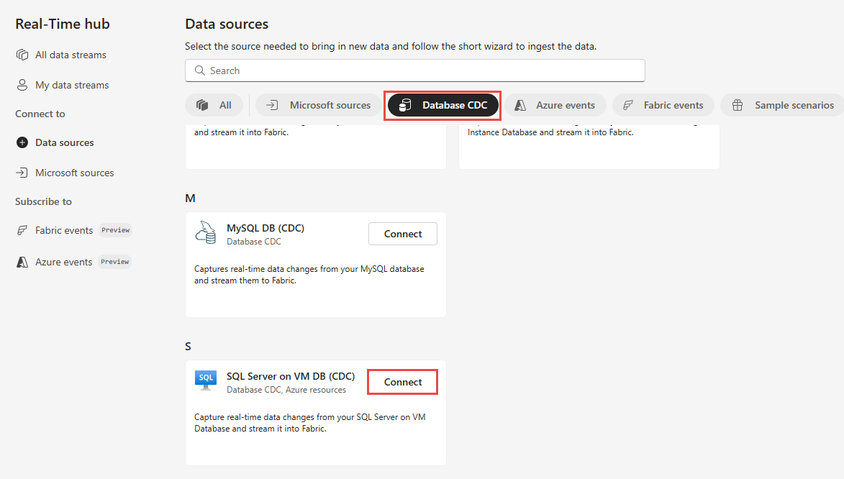Click the Preview badge next to Fabric events
Image resolution: width=844 pixels, height=479 pixels.
116,230
